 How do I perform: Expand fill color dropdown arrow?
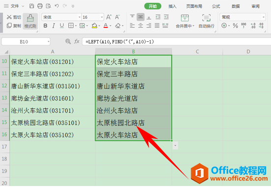coord(99,26)
